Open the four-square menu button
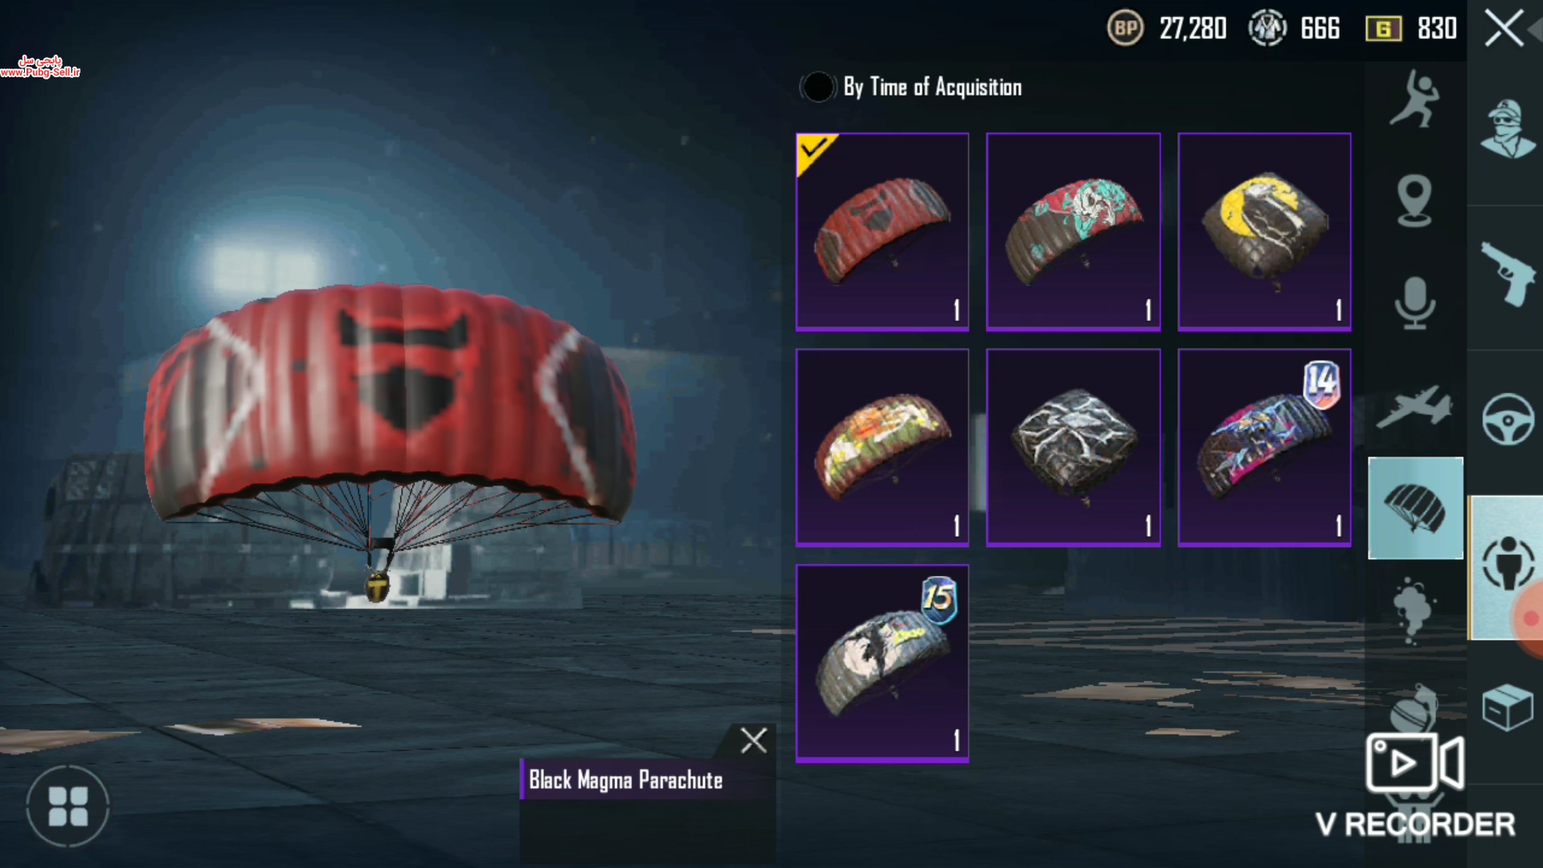1543x868 pixels. [68, 806]
